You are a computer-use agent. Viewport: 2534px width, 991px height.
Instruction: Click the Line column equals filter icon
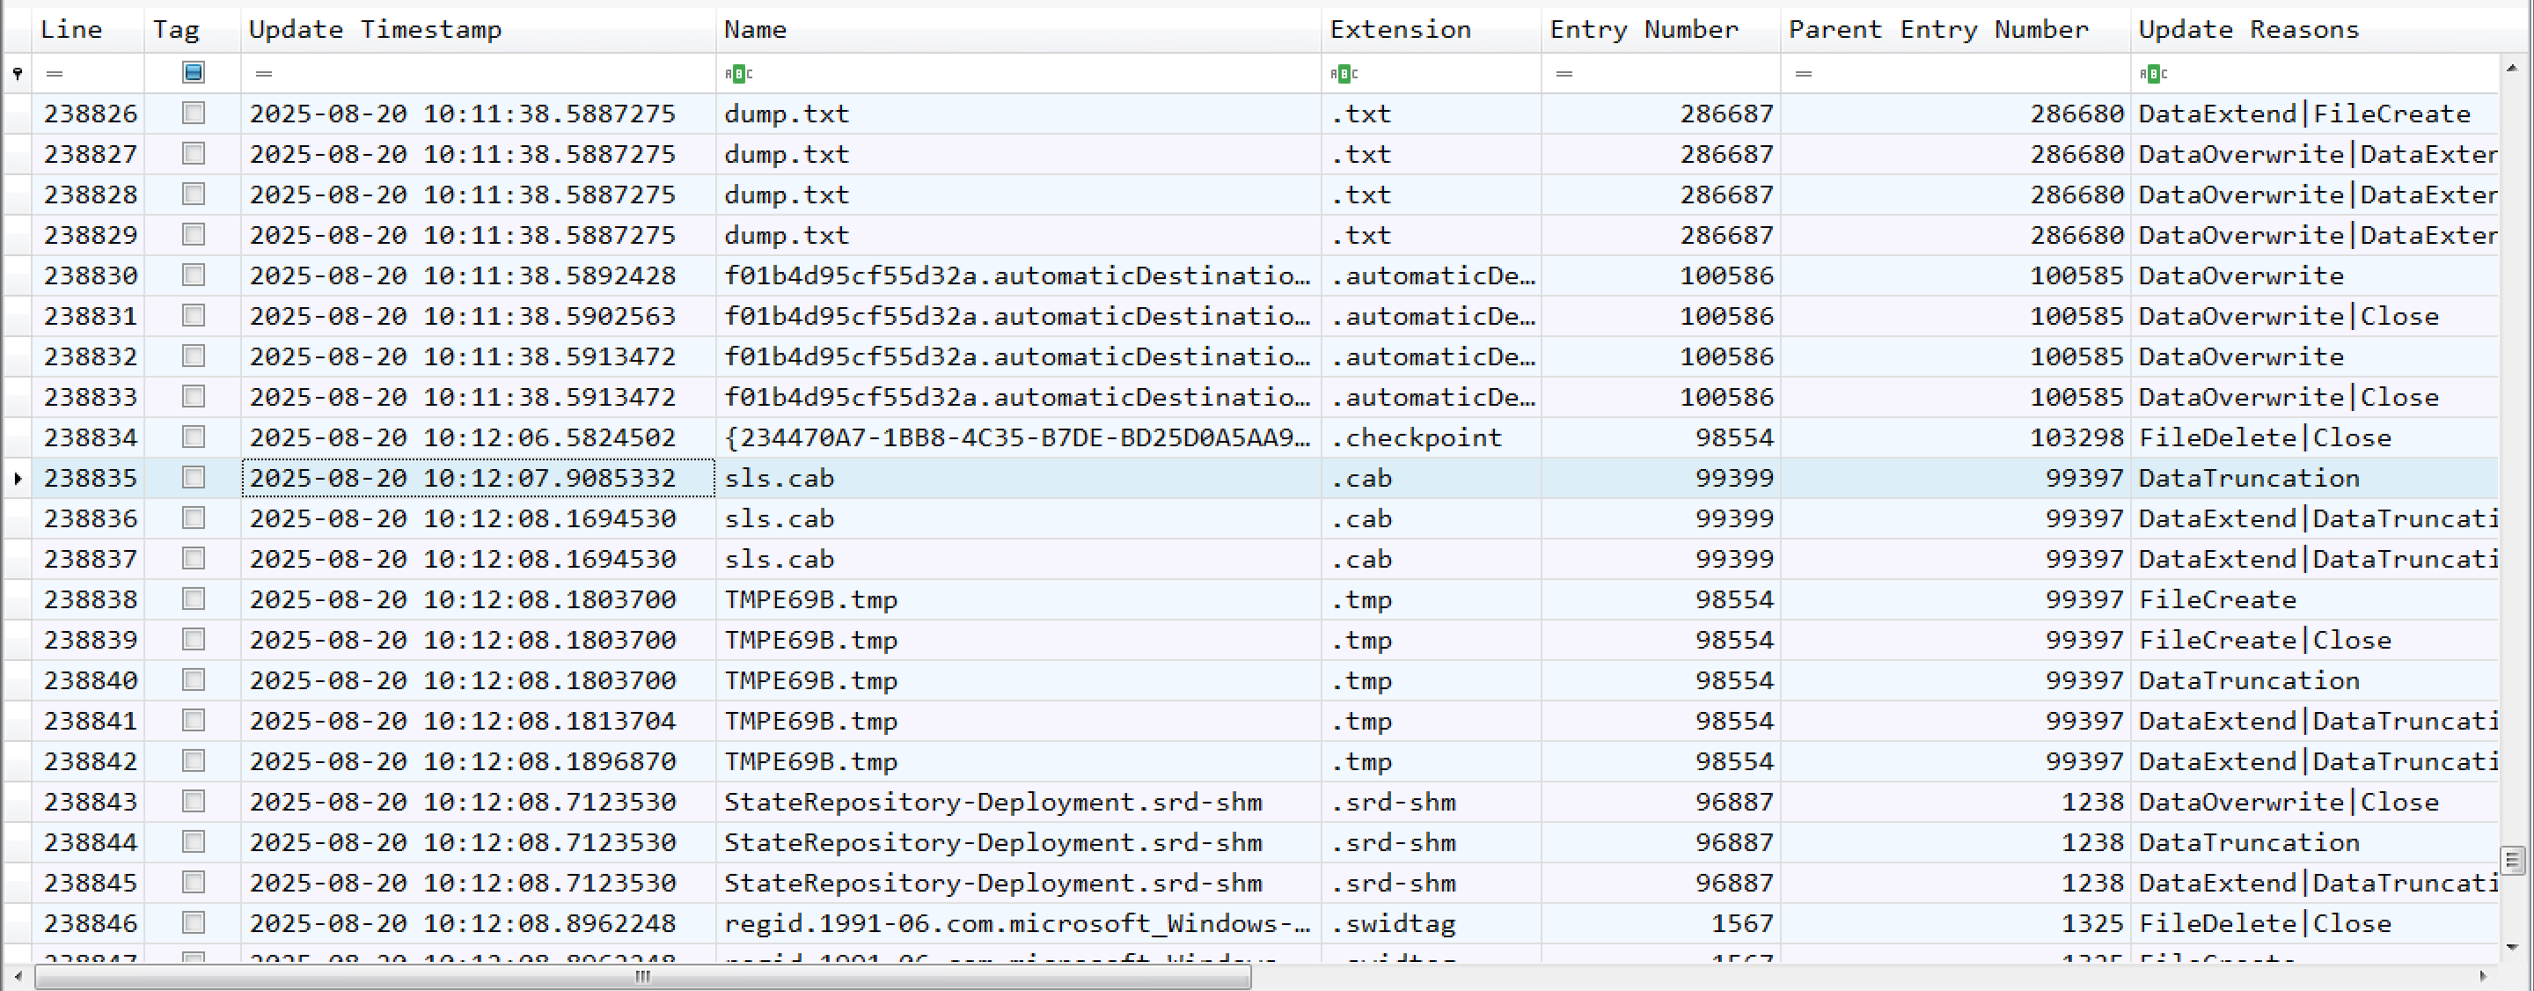pyautogui.click(x=55, y=74)
